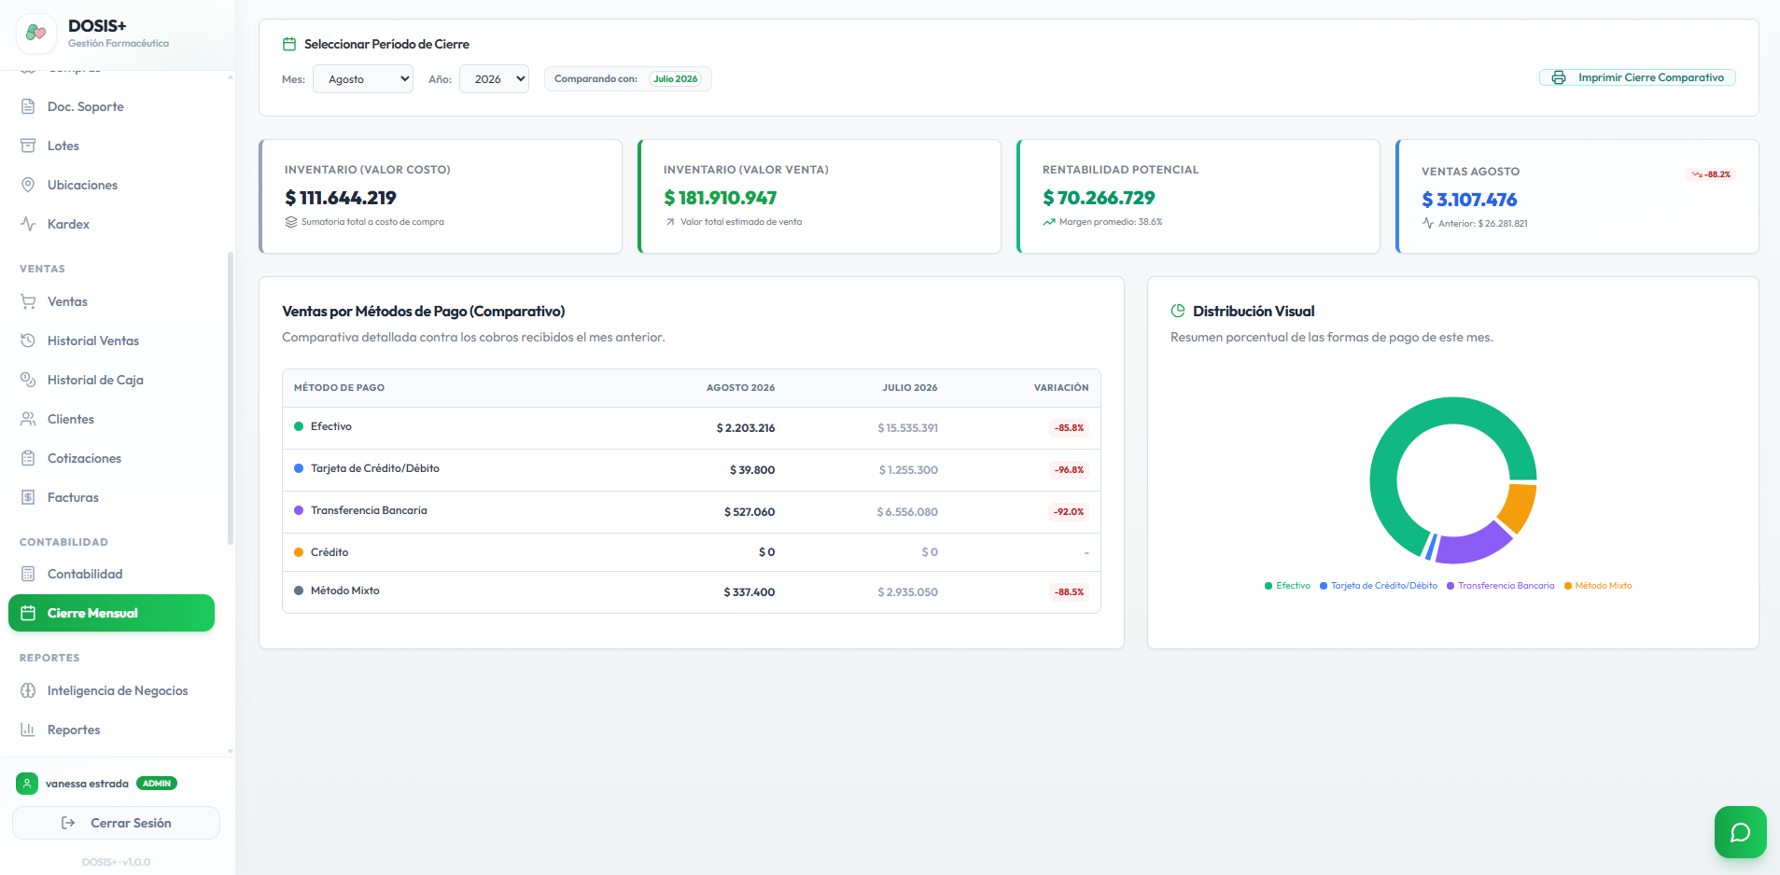Viewport: 1780px width, 875px height.
Task: Toggle Transferencia Bancaria in chart legend
Action: pos(1500,586)
